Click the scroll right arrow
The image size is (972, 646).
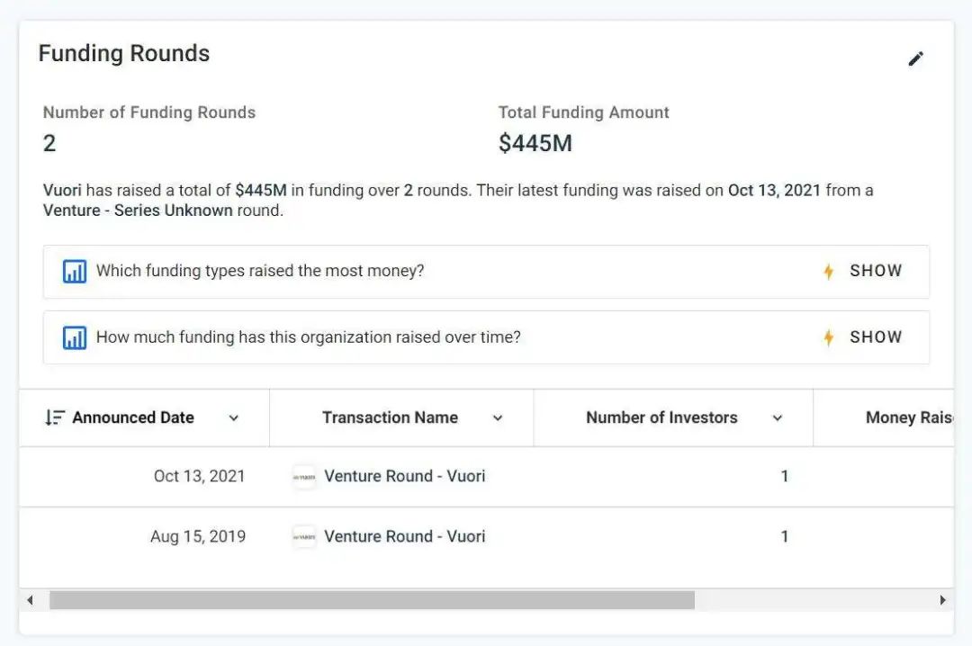tap(942, 600)
